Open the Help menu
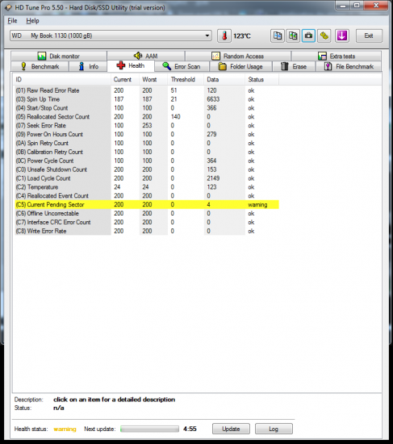 [32, 21]
